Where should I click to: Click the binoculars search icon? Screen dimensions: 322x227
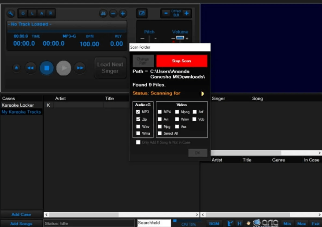103,14
